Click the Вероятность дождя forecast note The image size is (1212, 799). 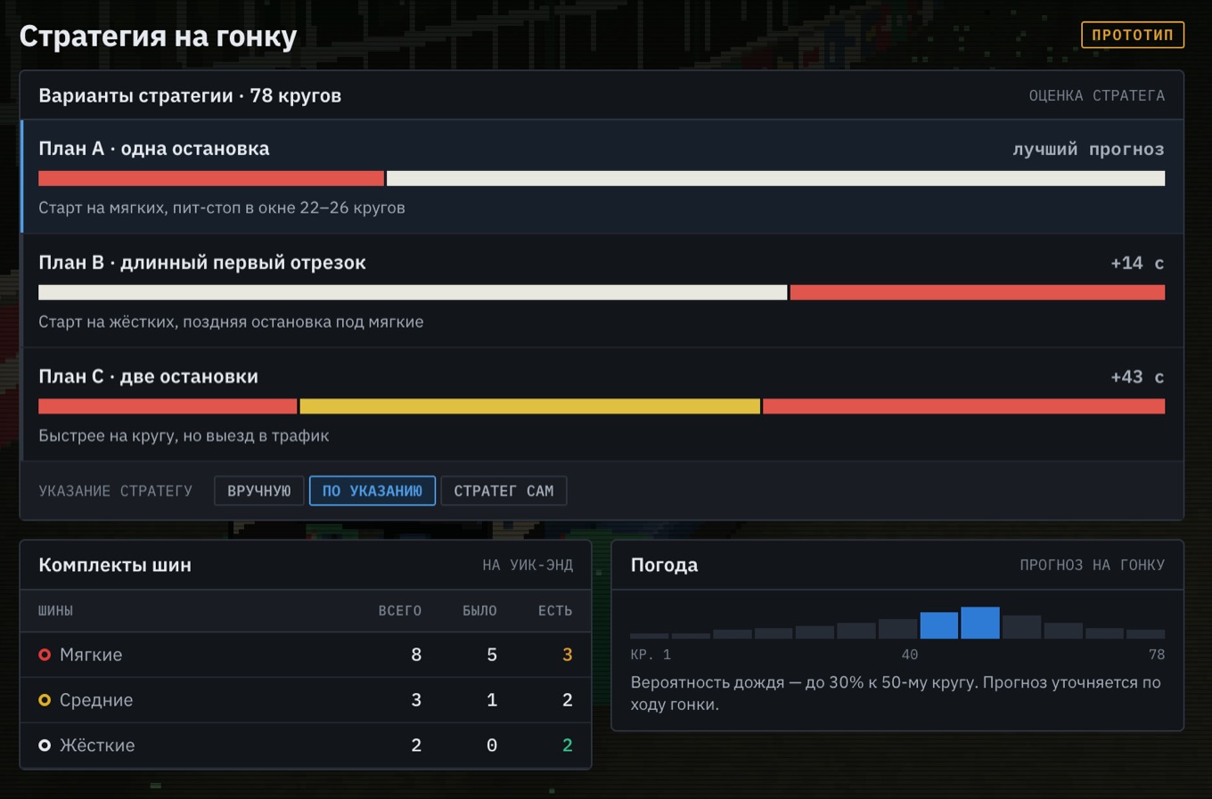[x=896, y=693]
